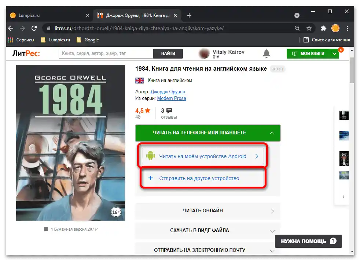Click the tab search circle arrow icon
The height and width of the screenshot is (261, 360).
click(297, 15)
